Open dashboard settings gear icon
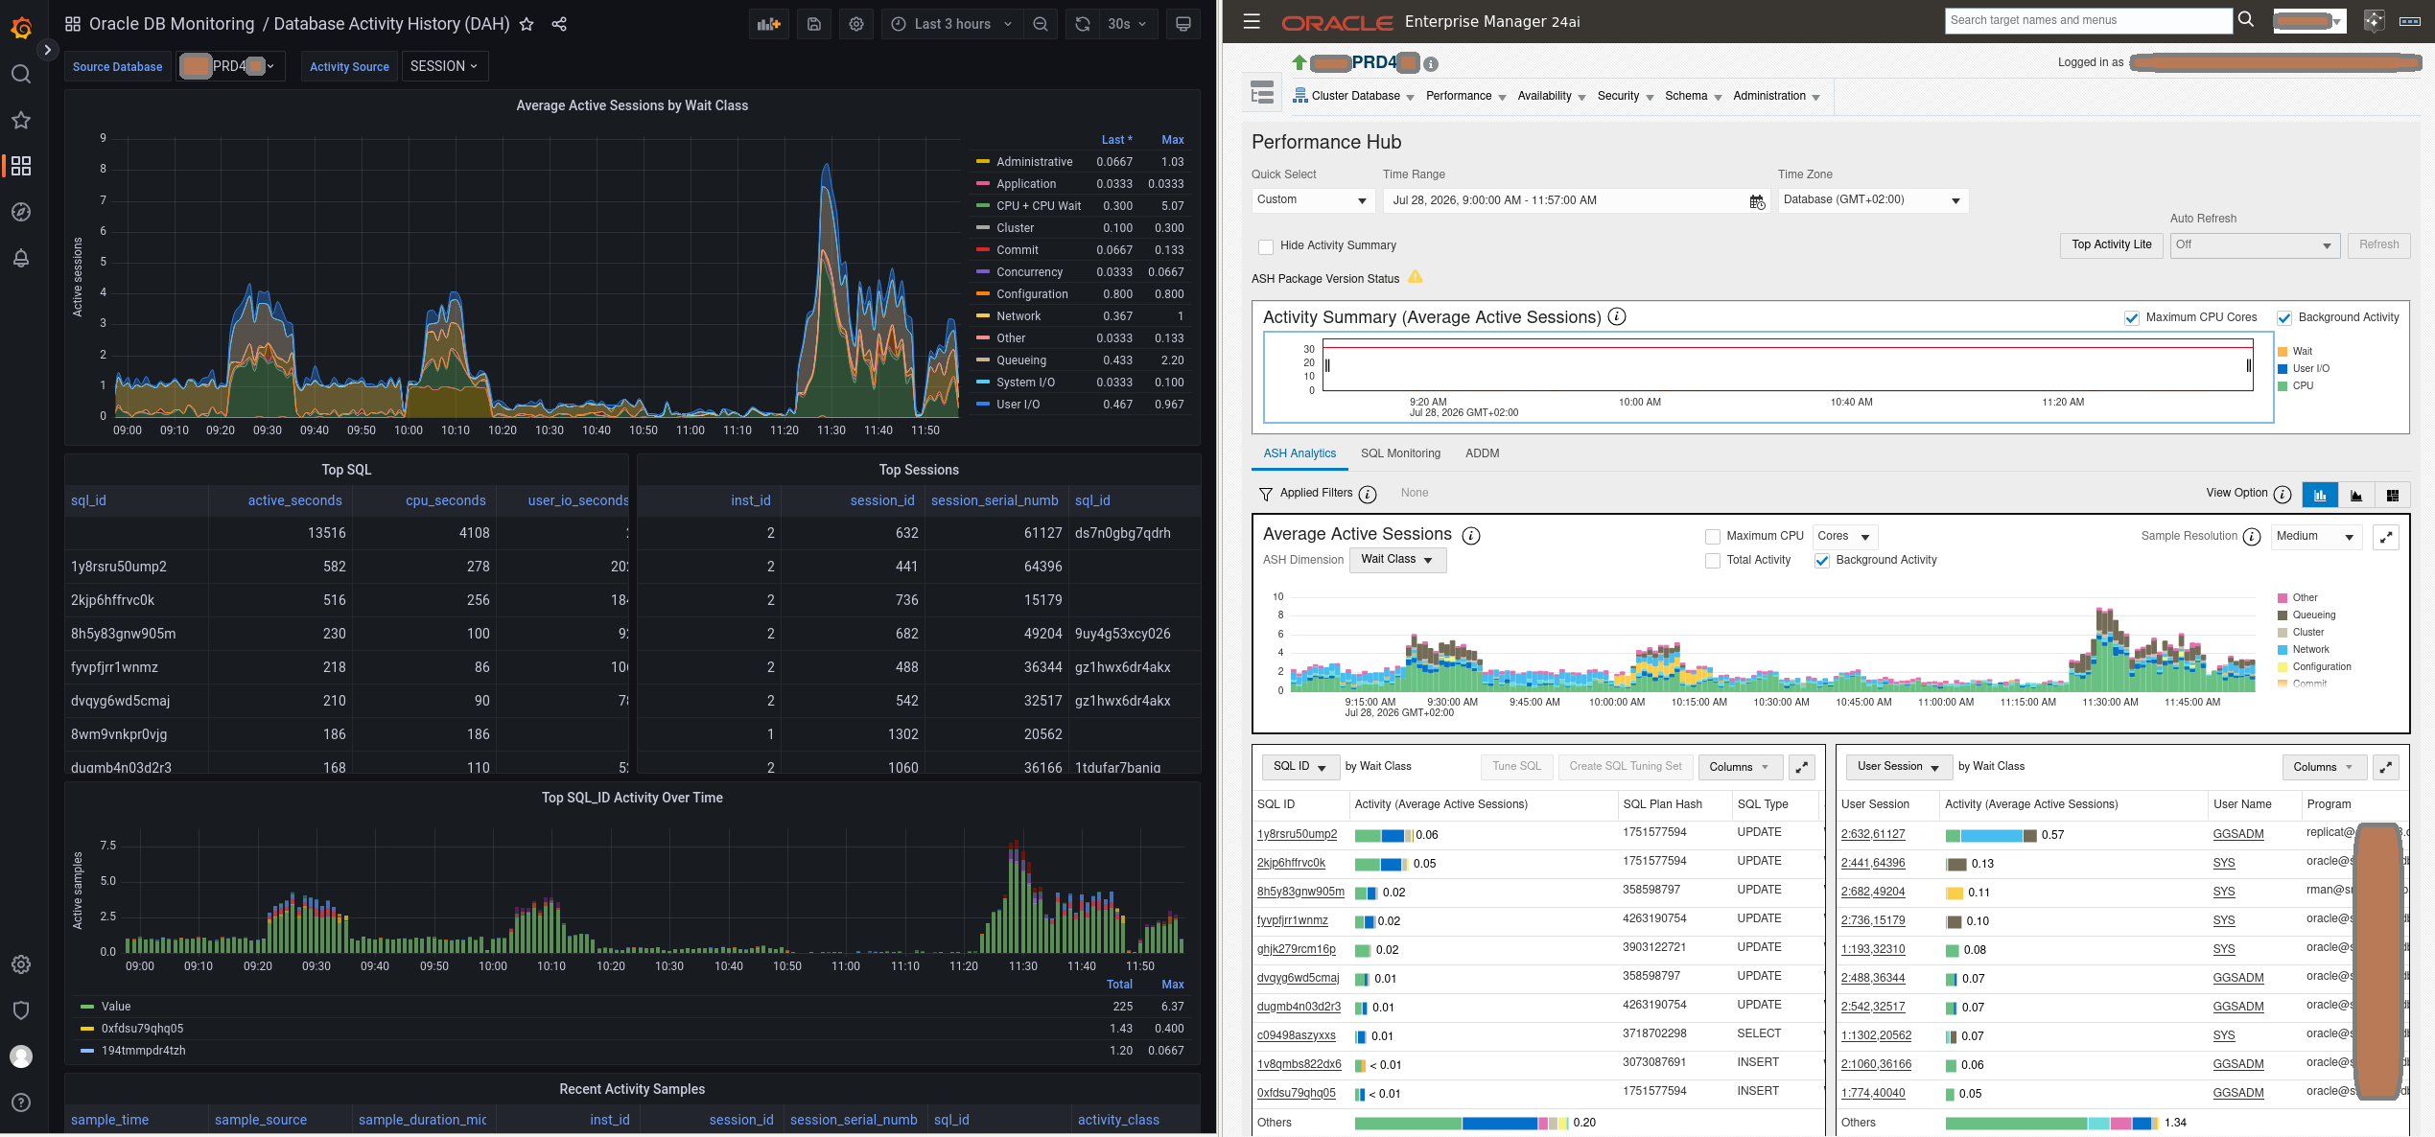The width and height of the screenshot is (2435, 1137). tap(856, 24)
